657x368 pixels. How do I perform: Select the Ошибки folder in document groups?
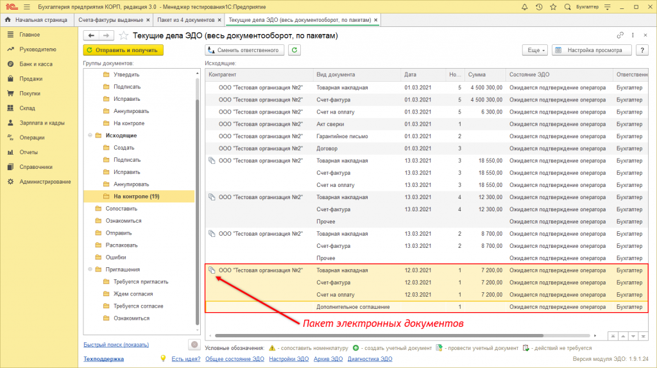(x=115, y=258)
